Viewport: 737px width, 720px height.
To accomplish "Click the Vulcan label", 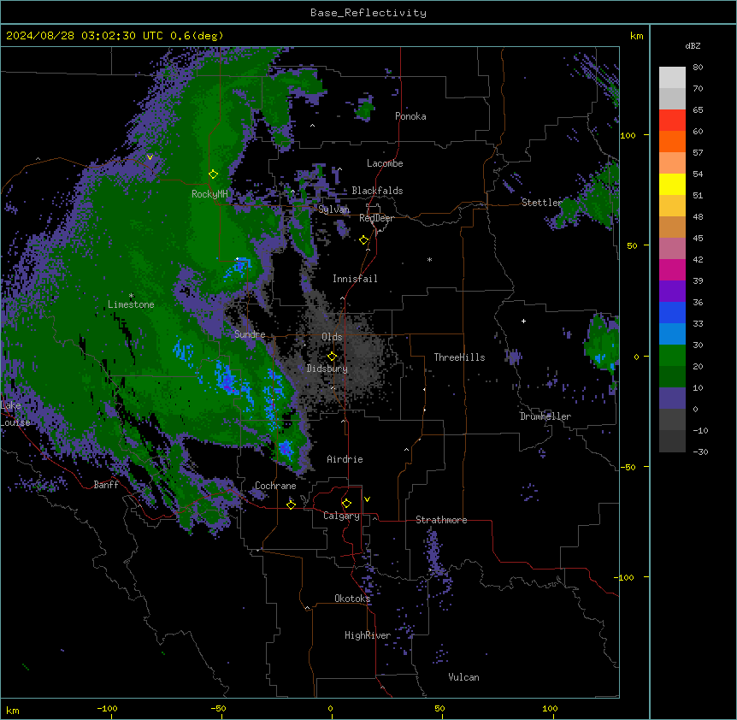I will (x=463, y=677).
